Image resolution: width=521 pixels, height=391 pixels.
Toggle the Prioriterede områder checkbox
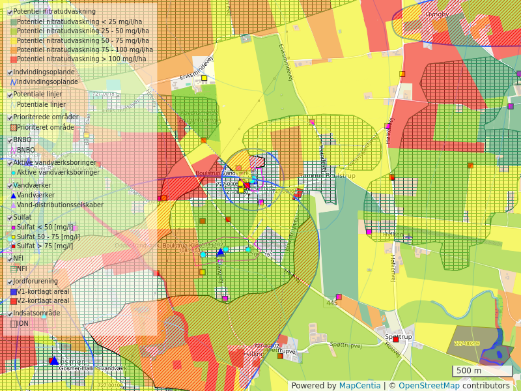coord(10,117)
